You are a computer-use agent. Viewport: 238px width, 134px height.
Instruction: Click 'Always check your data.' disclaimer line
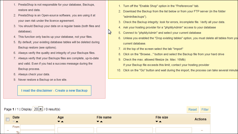[34, 74]
